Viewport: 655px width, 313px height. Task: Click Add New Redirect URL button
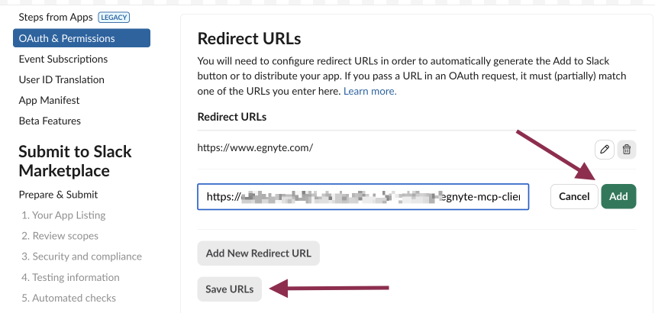[x=259, y=253]
